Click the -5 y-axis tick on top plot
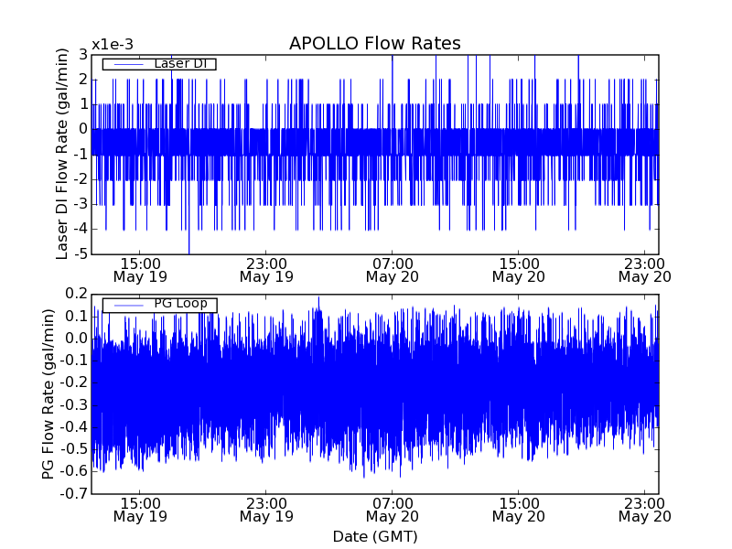Viewport: 732px width, 549px height. 79,253
